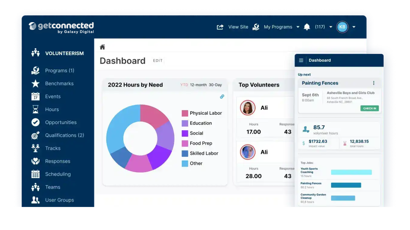Click the View Site share icon
Image resolution: width=410 pixels, height=230 pixels.
point(220,27)
